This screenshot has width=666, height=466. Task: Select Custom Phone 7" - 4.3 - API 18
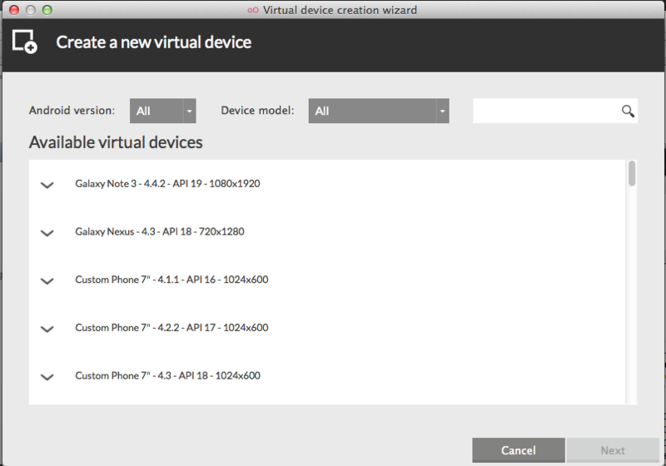click(x=167, y=375)
